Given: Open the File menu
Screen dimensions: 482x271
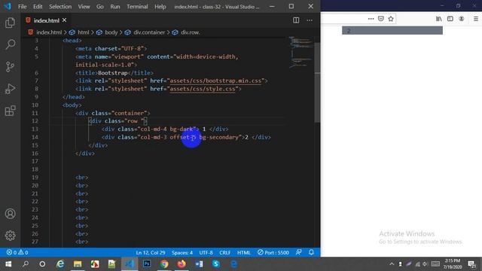Looking at the screenshot, I should tap(22, 7).
